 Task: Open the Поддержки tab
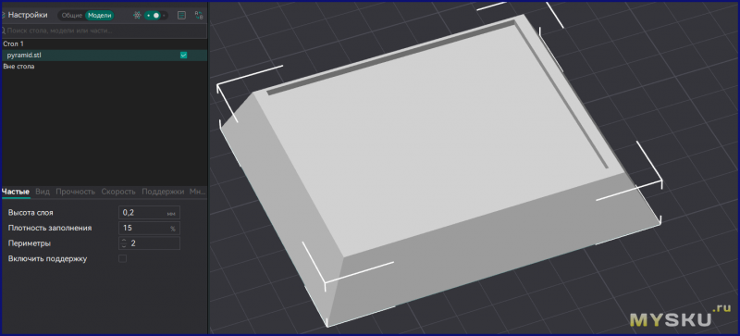(163, 192)
